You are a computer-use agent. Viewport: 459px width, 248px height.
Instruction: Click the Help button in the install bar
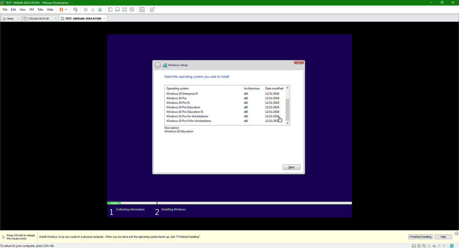[x=443, y=237]
